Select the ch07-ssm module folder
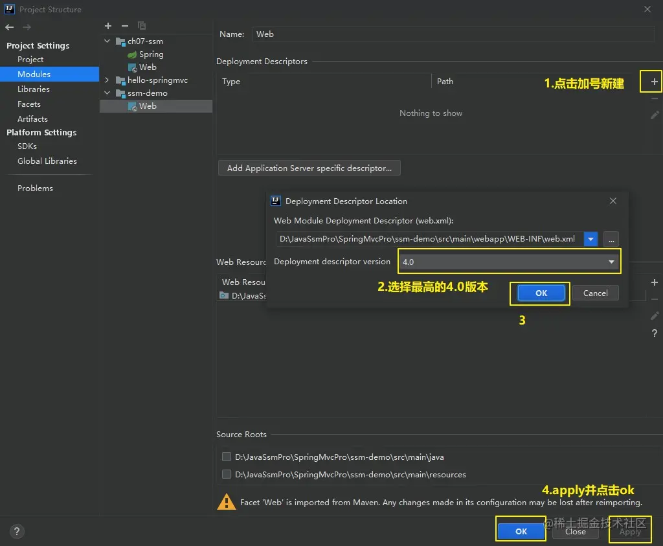The height and width of the screenshot is (546, 663). [140, 41]
